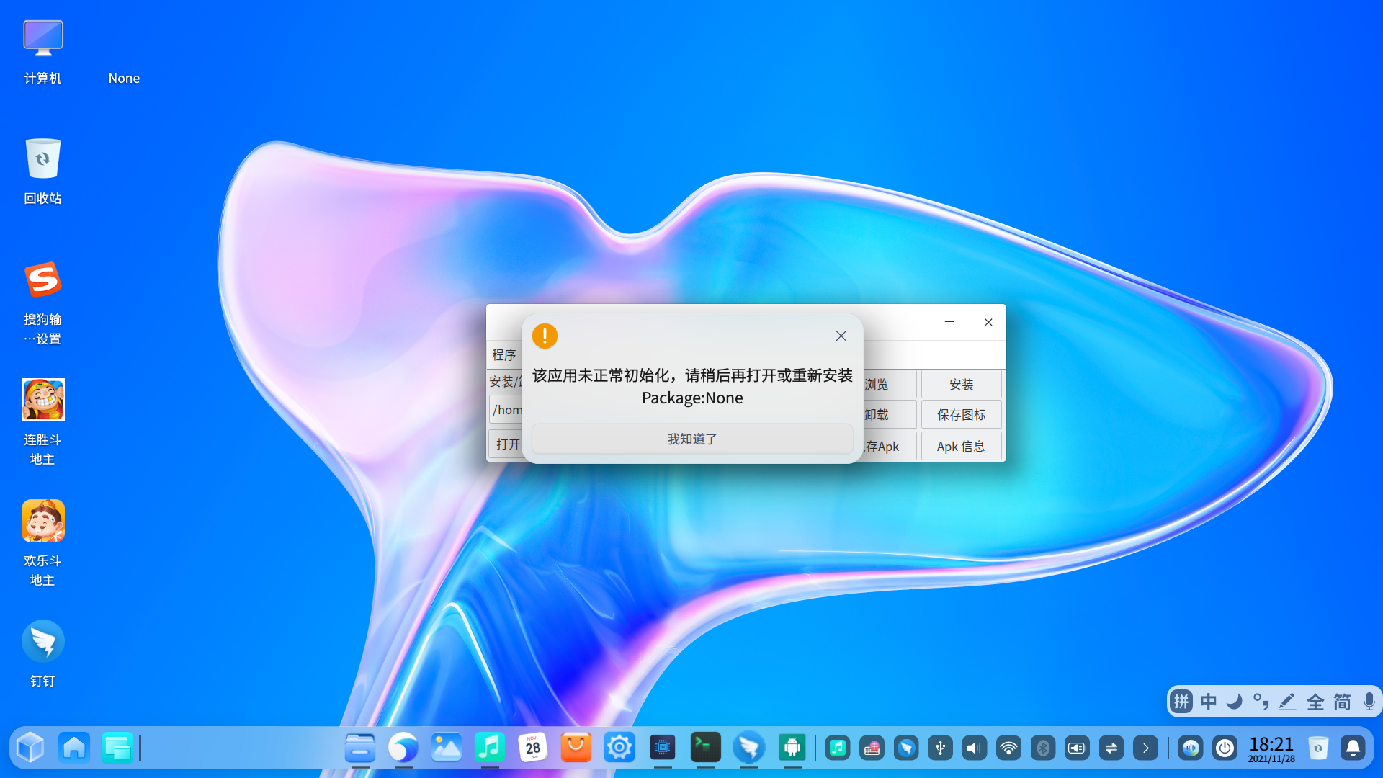This screenshot has height=778, width=1383.
Task: Open the 程序 menu
Action: 503,354
